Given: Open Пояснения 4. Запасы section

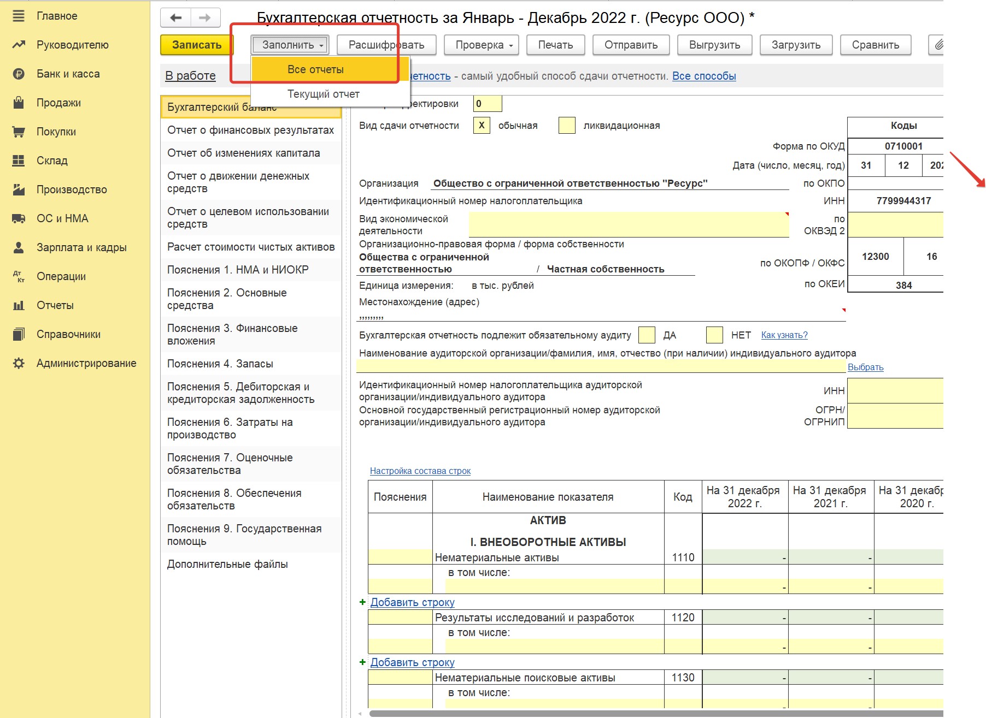Looking at the screenshot, I should pyautogui.click(x=250, y=364).
